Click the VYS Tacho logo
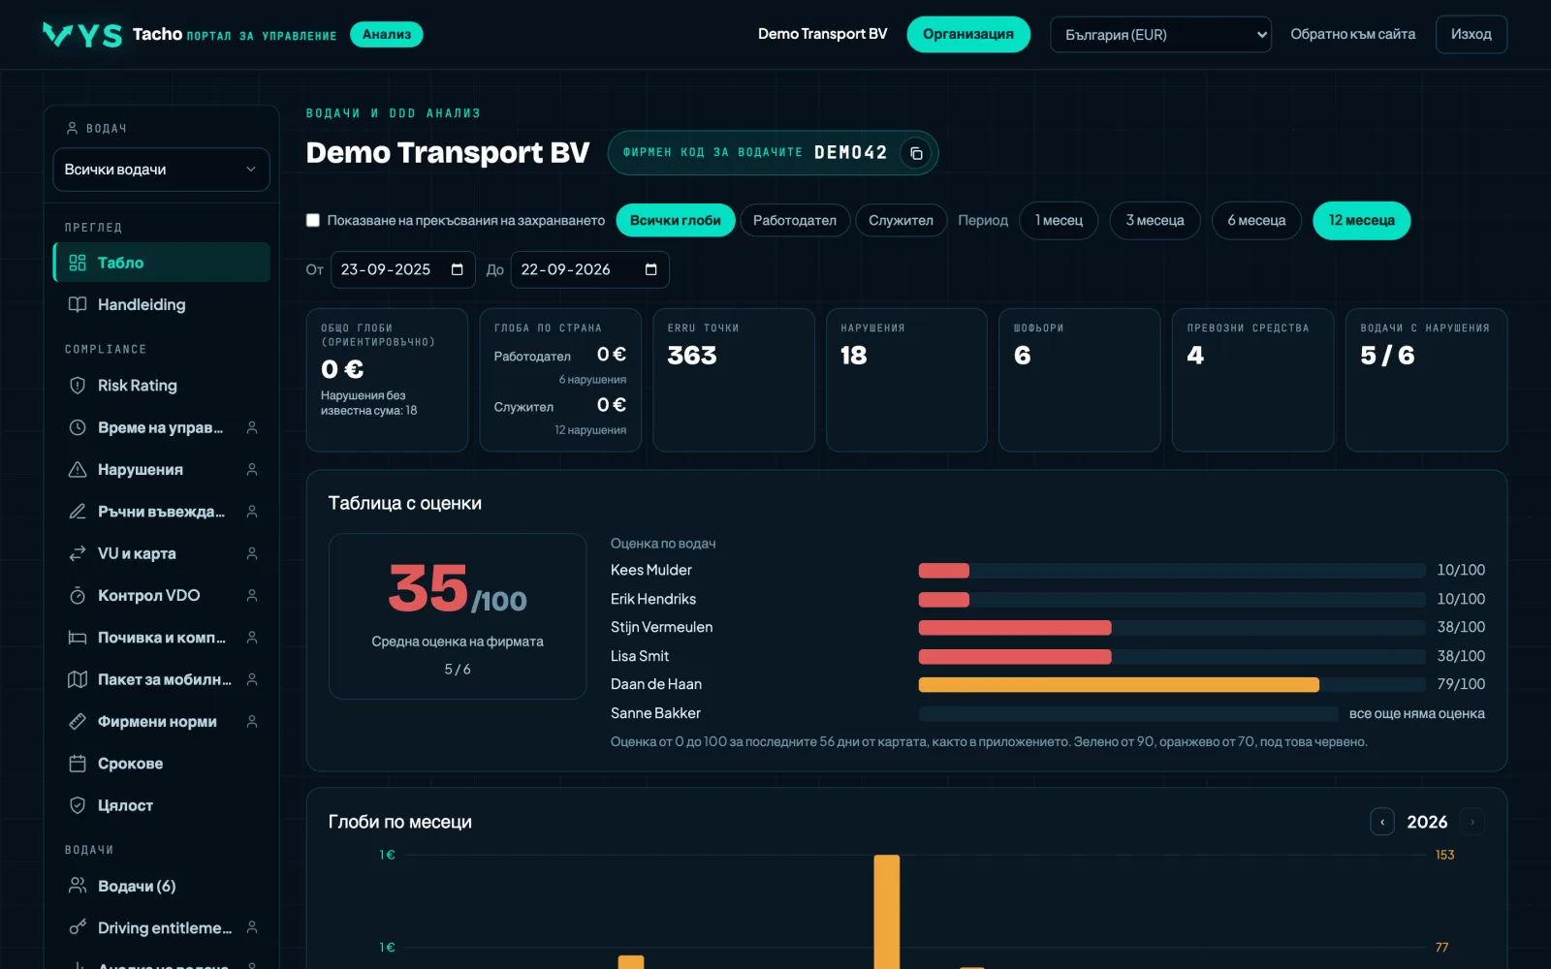This screenshot has width=1551, height=969. click(82, 35)
